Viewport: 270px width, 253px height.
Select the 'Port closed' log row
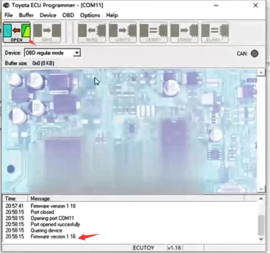(130, 212)
